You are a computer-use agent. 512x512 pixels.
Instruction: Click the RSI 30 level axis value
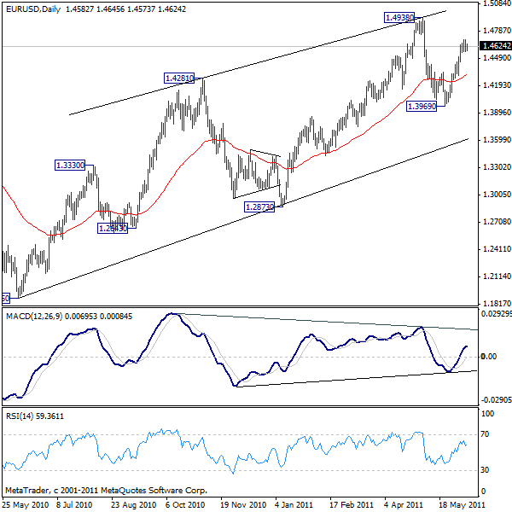tap(488, 469)
